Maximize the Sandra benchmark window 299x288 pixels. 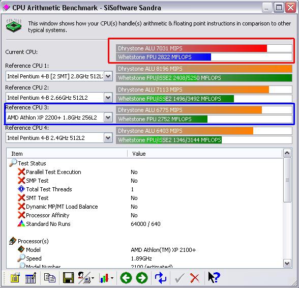tap(279, 8)
